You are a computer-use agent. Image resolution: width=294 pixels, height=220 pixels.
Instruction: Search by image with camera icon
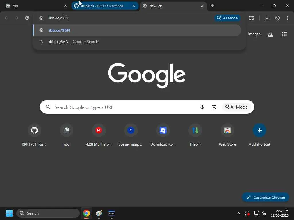(214, 107)
